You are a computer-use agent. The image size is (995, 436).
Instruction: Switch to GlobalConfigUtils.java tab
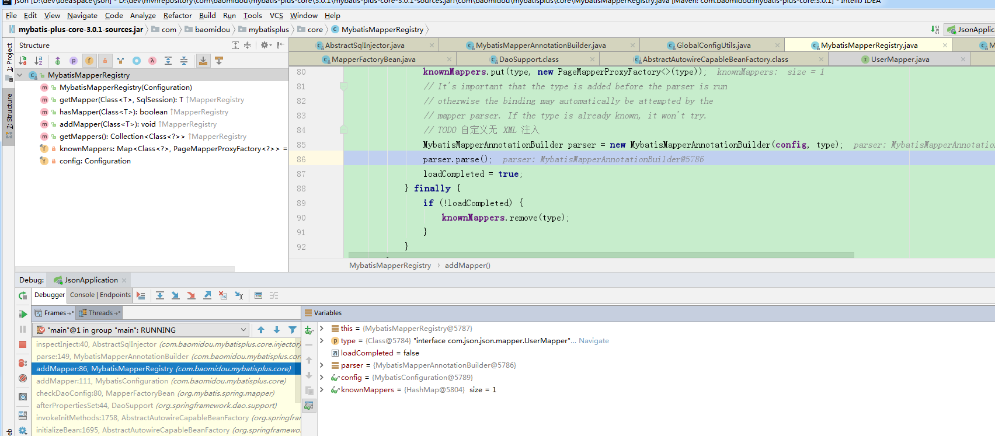[713, 45]
